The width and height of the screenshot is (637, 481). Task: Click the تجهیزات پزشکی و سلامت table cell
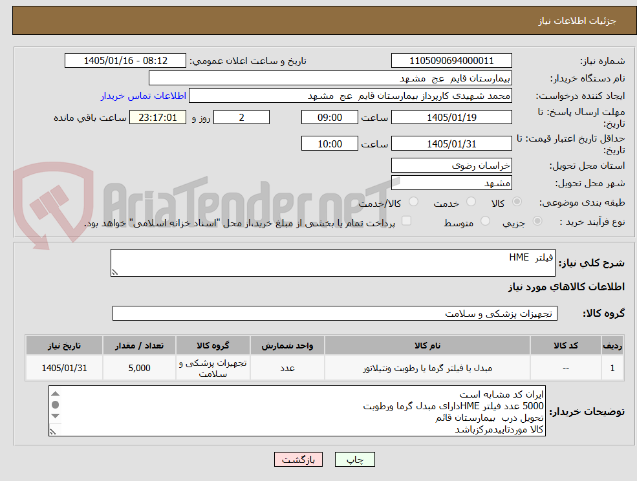click(x=213, y=368)
